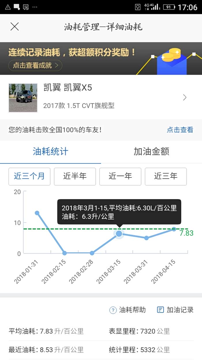Tap the highlighted 2018-03-15 chart point
Image resolution: width=202 pixels, height=360 pixels.
(119, 234)
